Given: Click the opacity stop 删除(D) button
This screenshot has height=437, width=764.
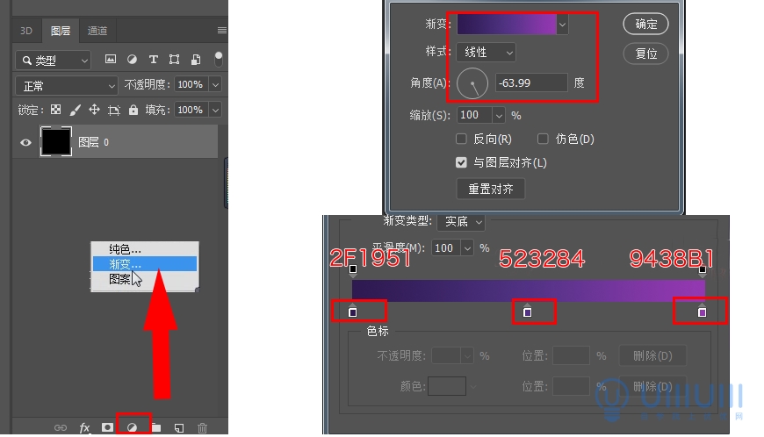Looking at the screenshot, I should point(652,355).
